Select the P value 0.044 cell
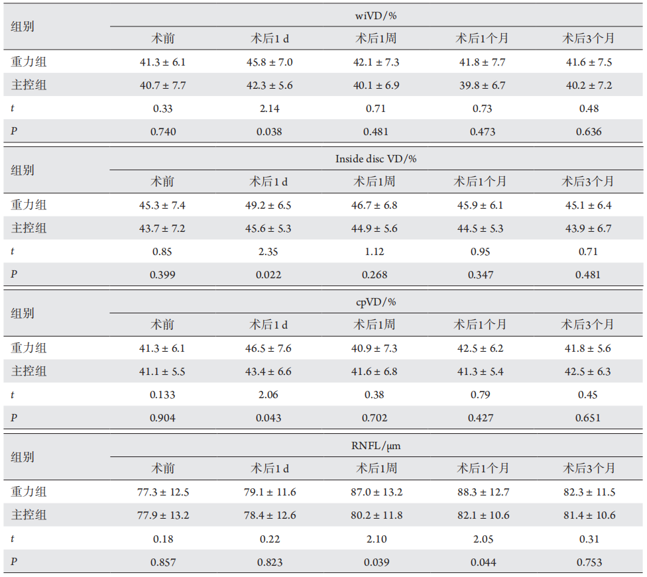The width and height of the screenshot is (647, 577). coord(482,562)
